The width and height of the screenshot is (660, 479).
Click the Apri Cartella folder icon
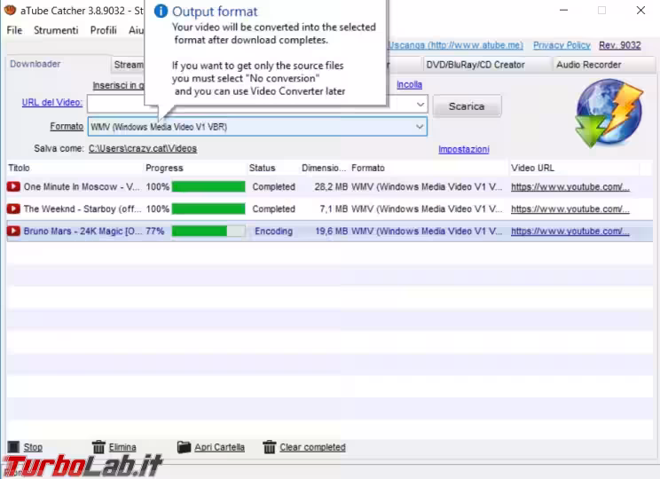tap(184, 446)
